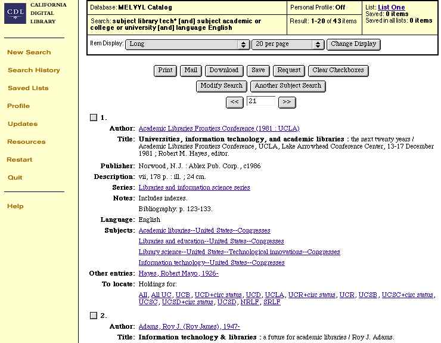Open the 20 per page dropdown
The height and width of the screenshot is (343, 441).
coord(288,44)
